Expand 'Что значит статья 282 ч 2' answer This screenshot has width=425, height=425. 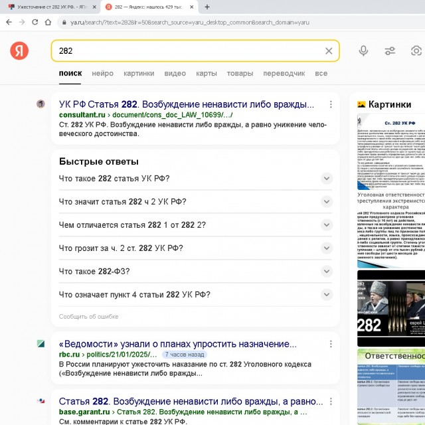(x=326, y=202)
